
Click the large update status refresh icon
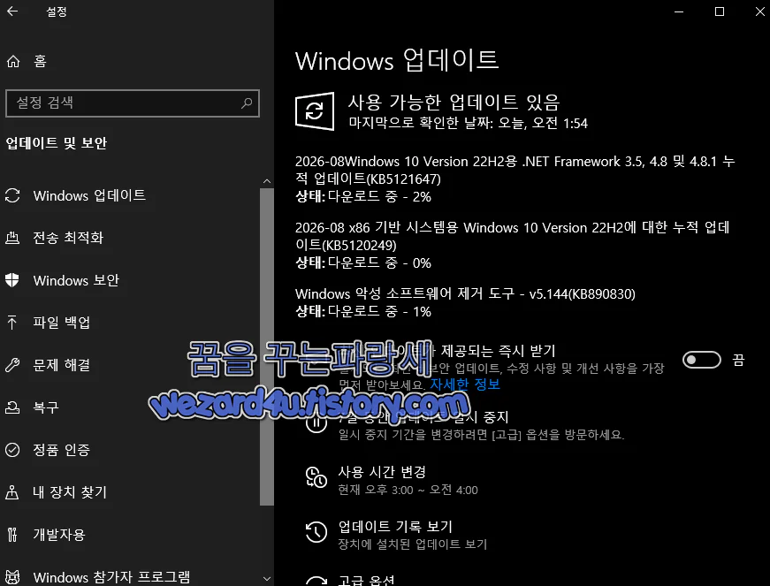pyautogui.click(x=315, y=111)
